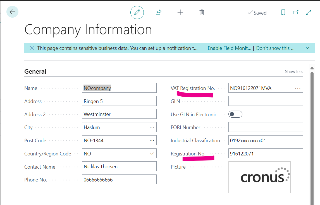Open page in new window icon

[x=295, y=13]
